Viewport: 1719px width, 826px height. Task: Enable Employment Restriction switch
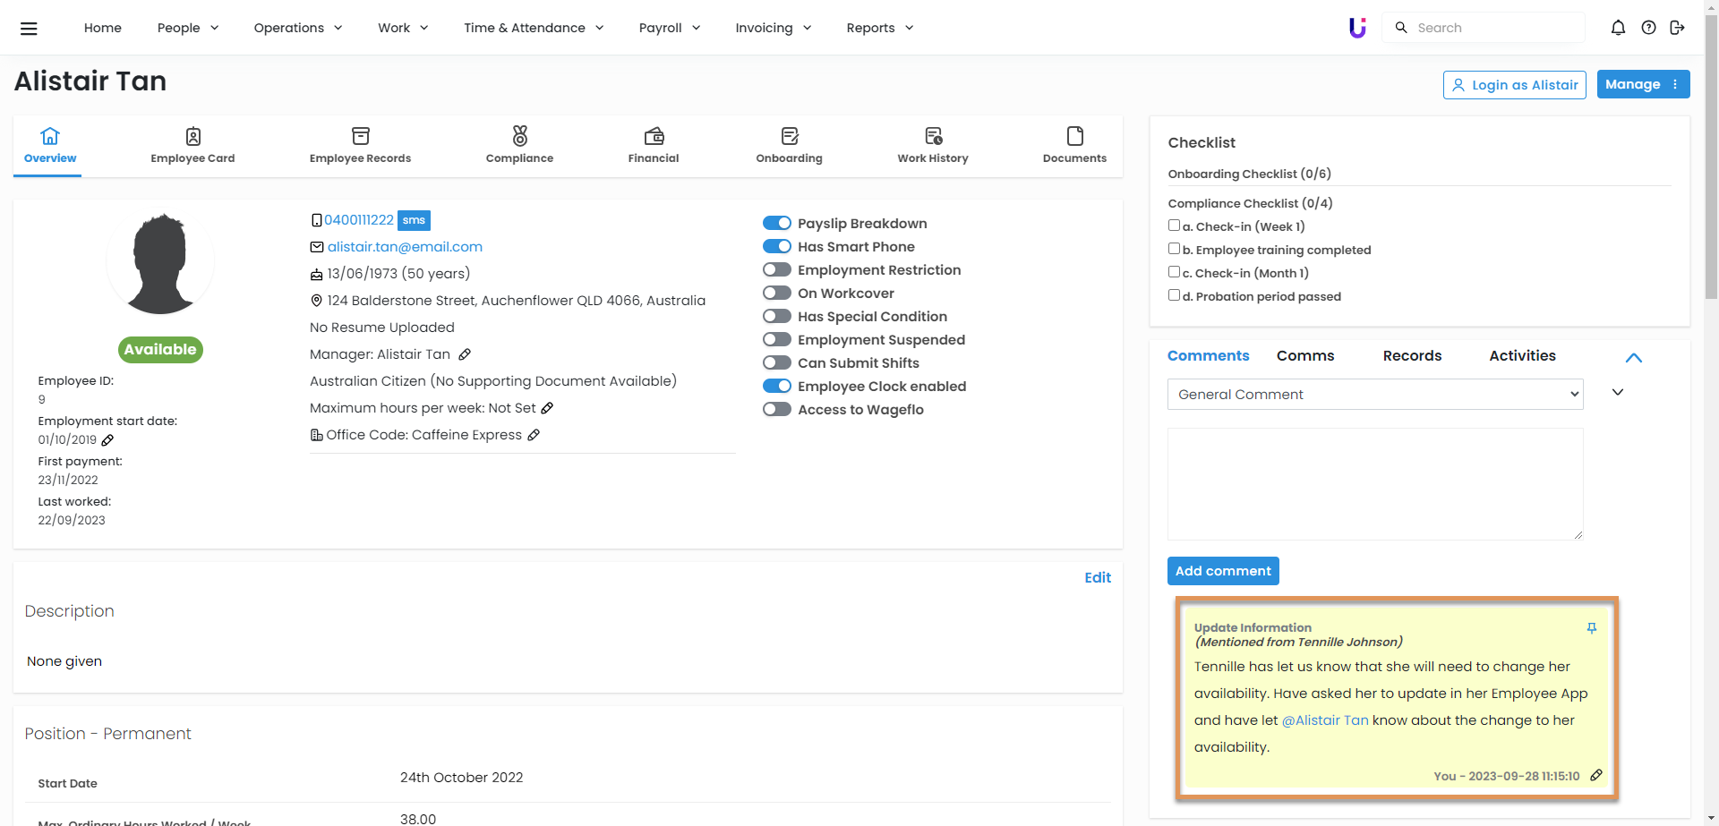pyautogui.click(x=777, y=270)
